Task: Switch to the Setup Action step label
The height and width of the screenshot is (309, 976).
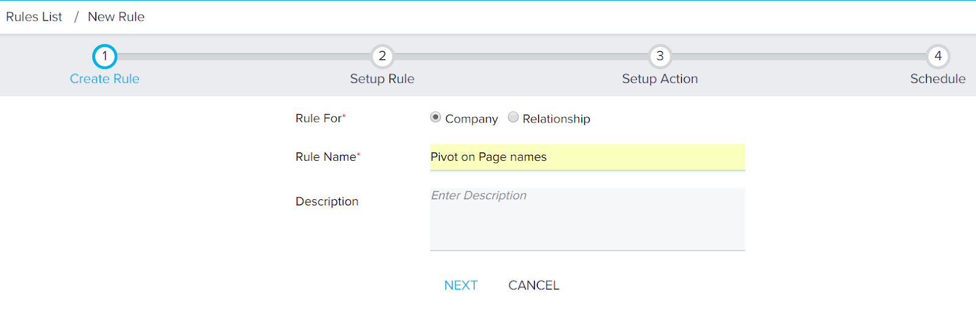Action: click(x=660, y=79)
